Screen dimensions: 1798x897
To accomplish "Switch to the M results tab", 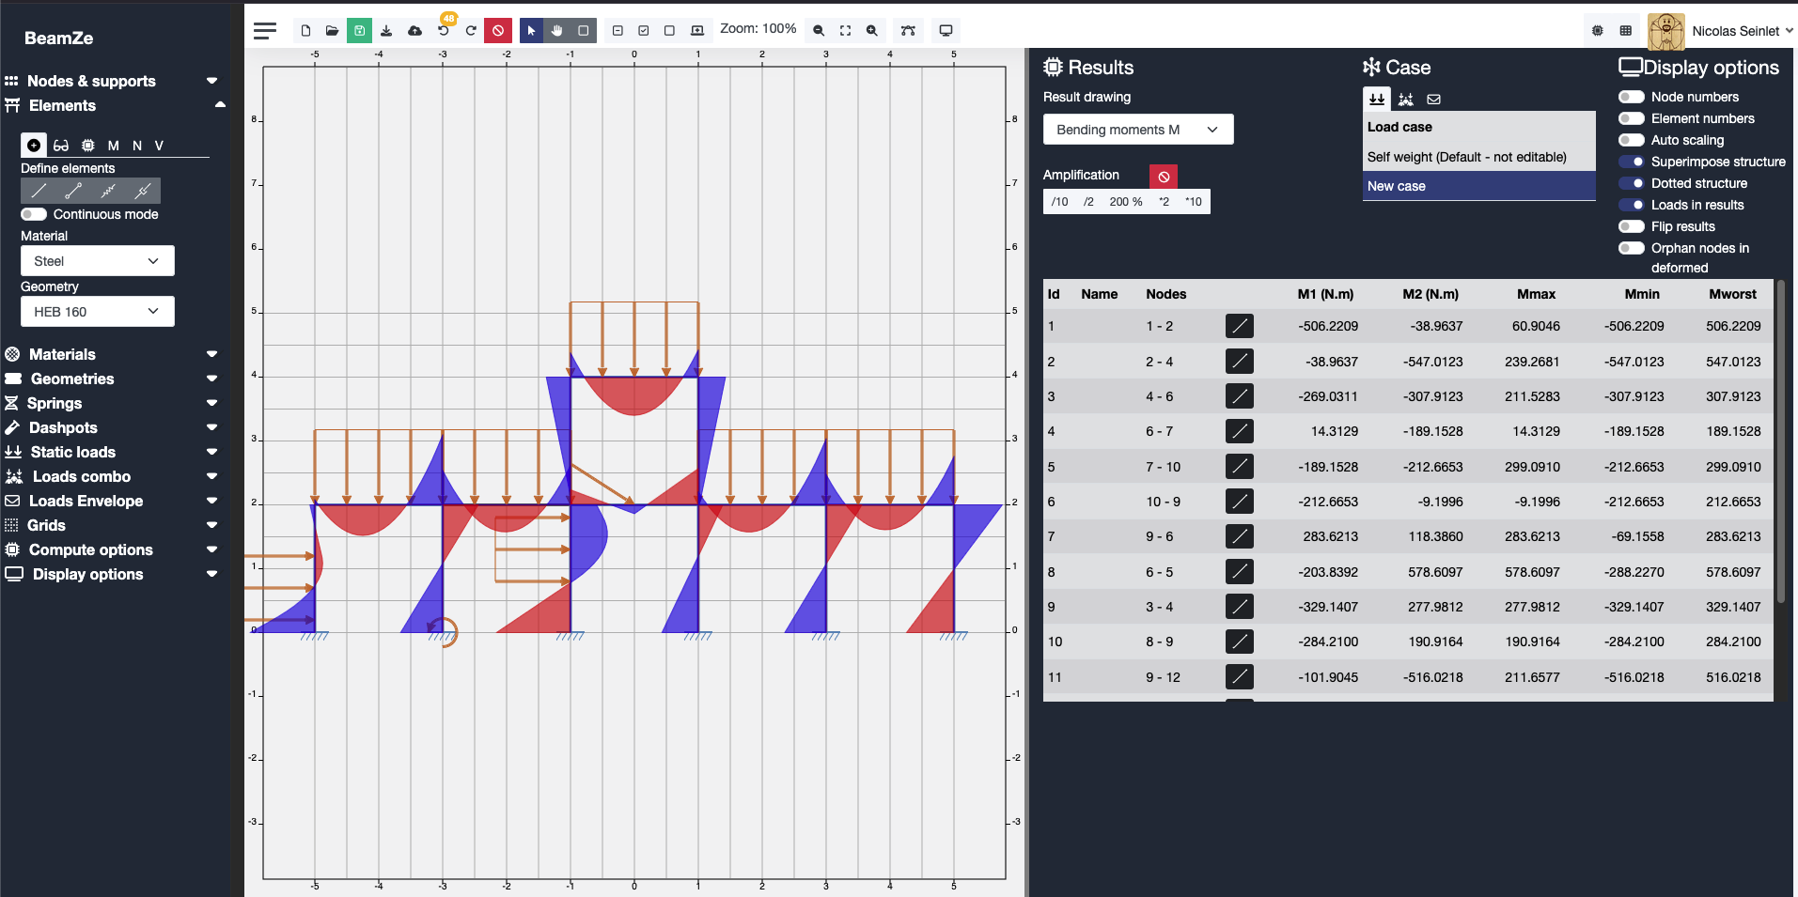I will pos(113,146).
